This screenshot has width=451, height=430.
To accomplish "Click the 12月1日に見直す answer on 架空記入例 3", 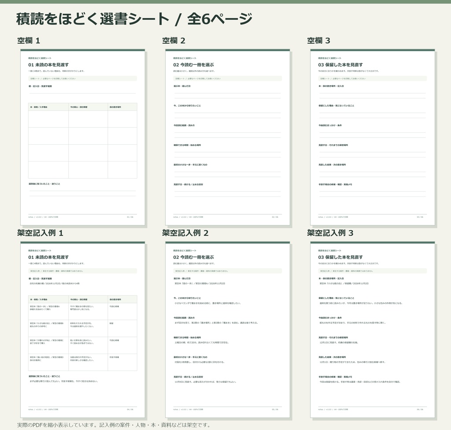I will click(x=339, y=342).
